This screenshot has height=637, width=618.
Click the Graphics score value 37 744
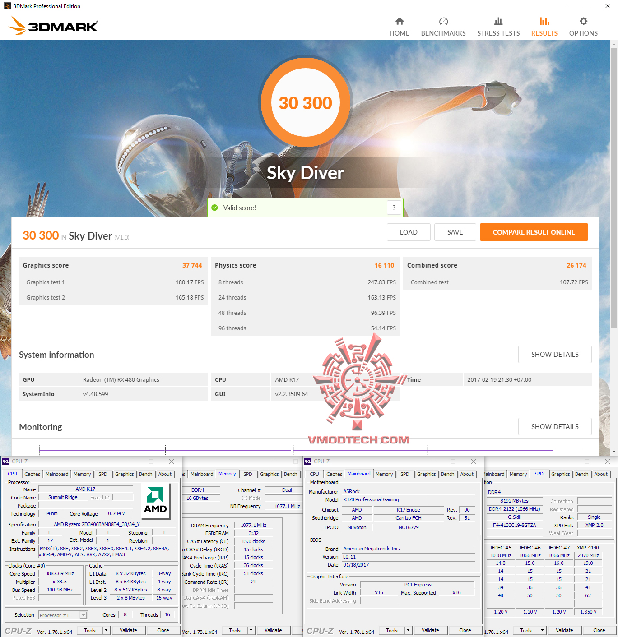(192, 265)
